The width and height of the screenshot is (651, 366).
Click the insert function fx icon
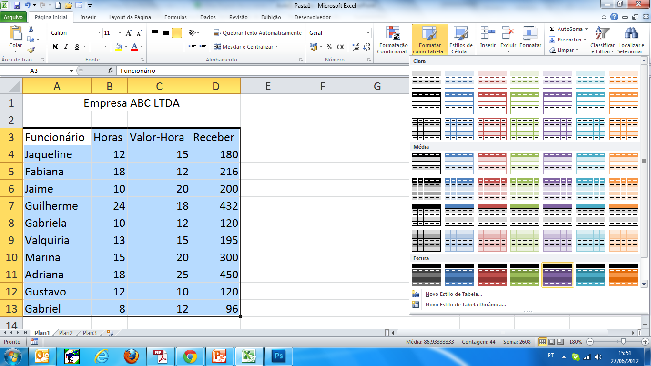pos(111,71)
